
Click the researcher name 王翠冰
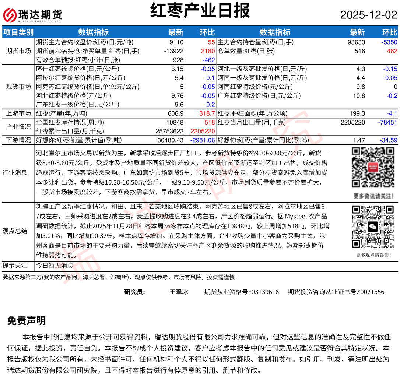[x=179, y=292]
